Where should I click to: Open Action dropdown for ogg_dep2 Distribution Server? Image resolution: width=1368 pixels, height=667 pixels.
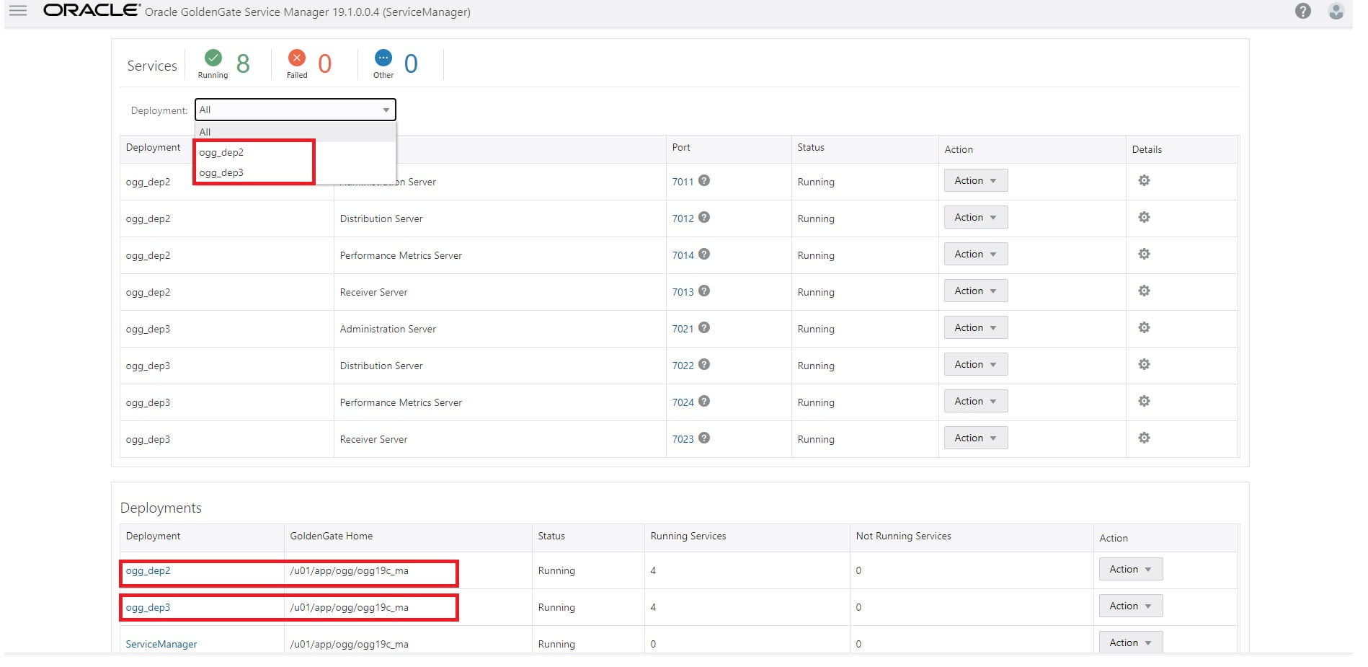point(976,217)
